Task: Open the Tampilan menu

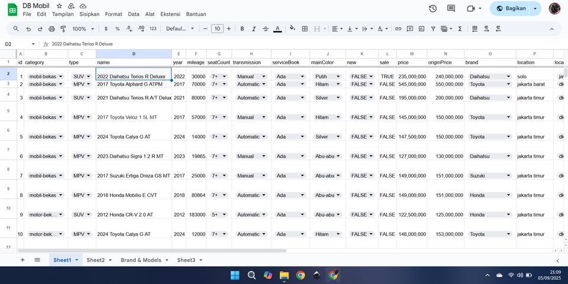Action: pos(63,14)
